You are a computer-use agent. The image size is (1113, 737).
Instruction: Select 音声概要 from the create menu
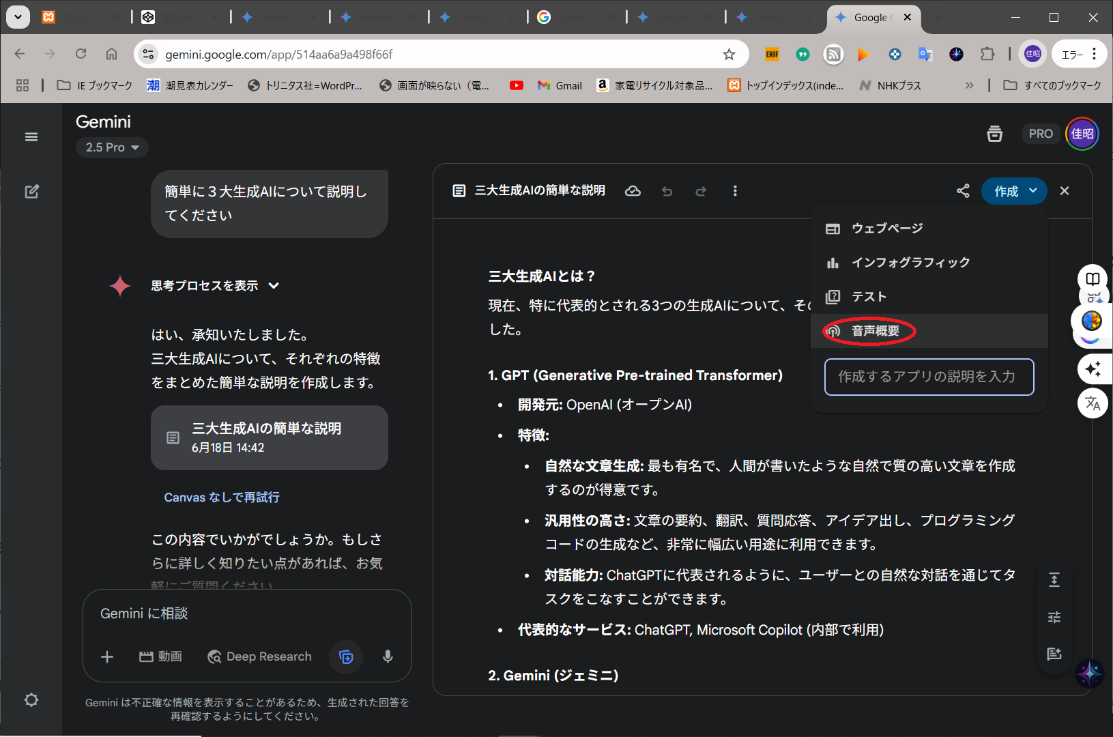[875, 331]
